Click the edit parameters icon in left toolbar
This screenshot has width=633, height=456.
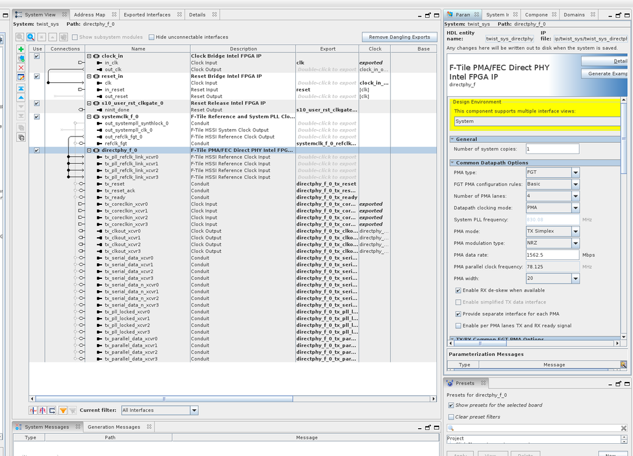coord(21,77)
